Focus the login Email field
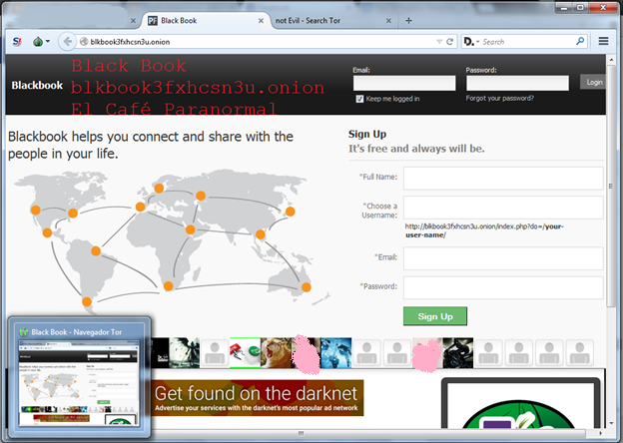623x443 pixels. pyautogui.click(x=404, y=83)
